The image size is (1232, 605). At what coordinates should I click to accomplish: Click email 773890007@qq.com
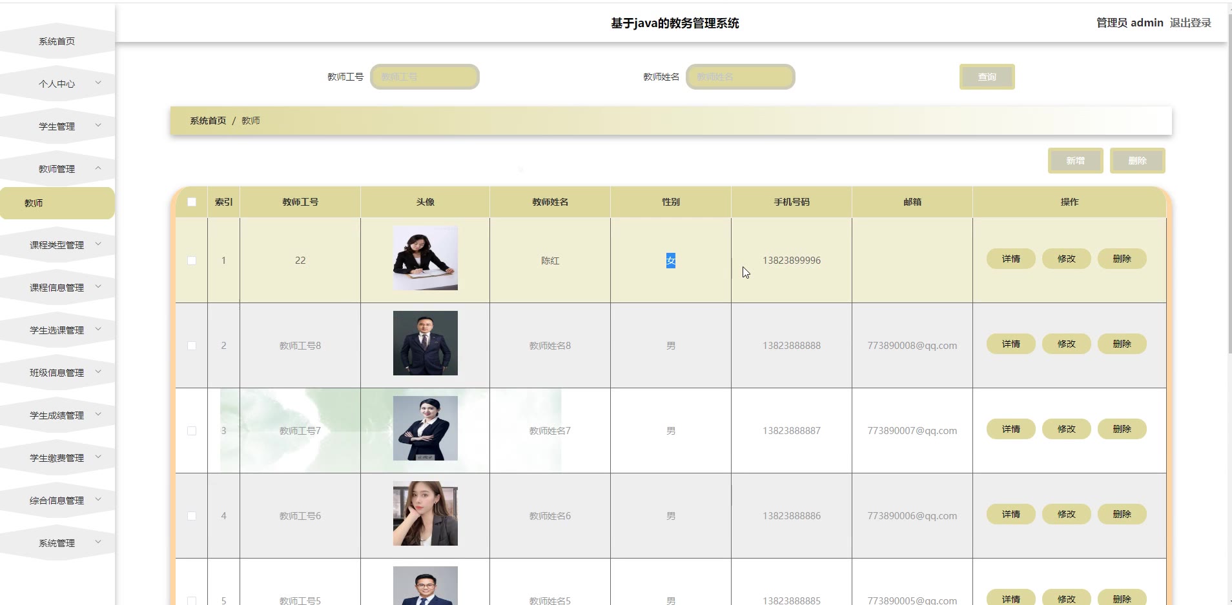pos(912,431)
